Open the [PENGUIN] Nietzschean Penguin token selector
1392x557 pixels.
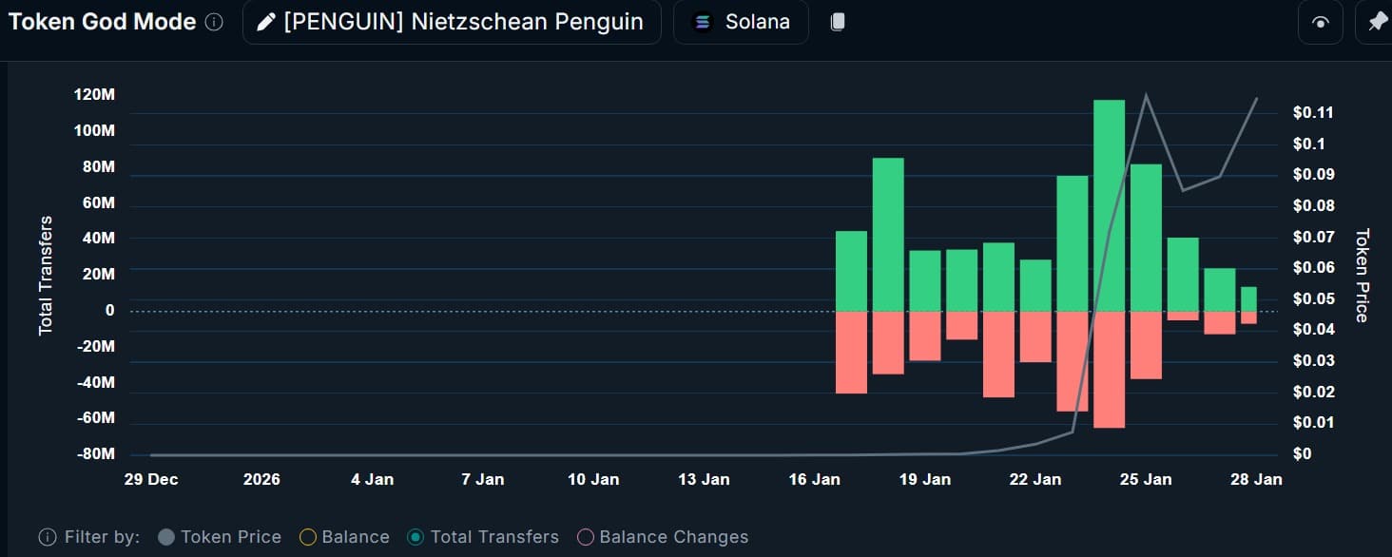tap(452, 21)
